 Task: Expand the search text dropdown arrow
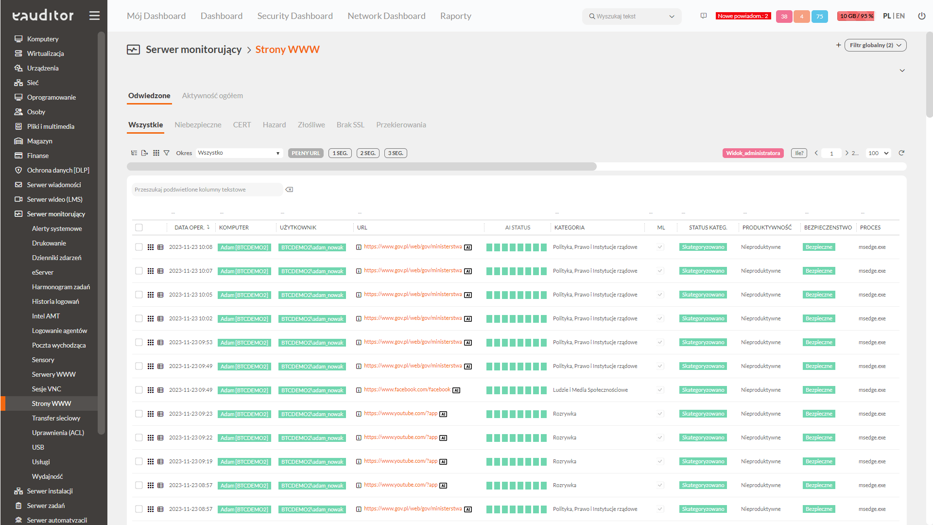[x=672, y=17]
